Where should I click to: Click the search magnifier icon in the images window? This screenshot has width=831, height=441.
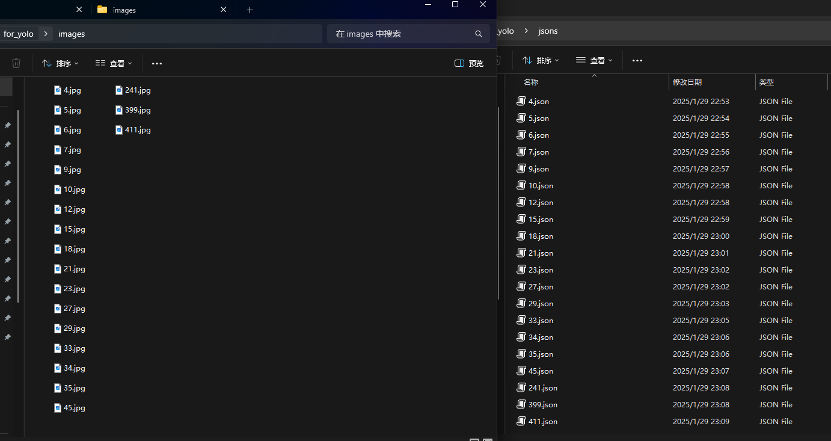pos(479,34)
